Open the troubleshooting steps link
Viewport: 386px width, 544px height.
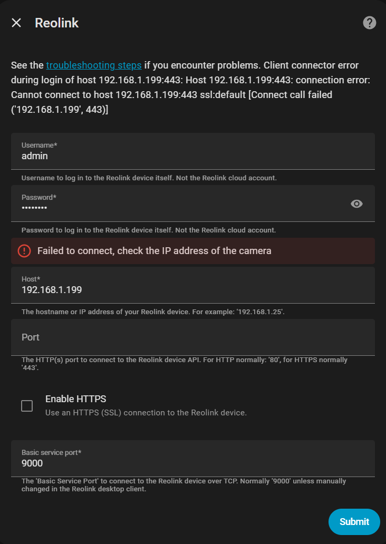point(94,65)
